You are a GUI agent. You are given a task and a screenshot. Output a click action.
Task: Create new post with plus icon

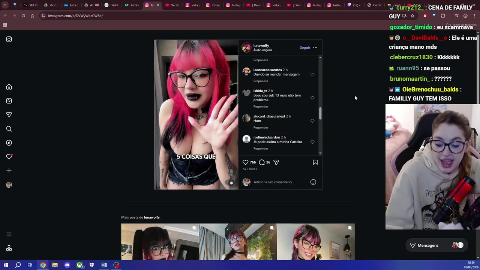pyautogui.click(x=9, y=171)
